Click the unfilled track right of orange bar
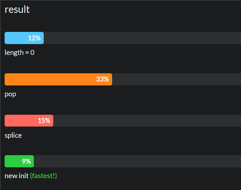 point(176,79)
